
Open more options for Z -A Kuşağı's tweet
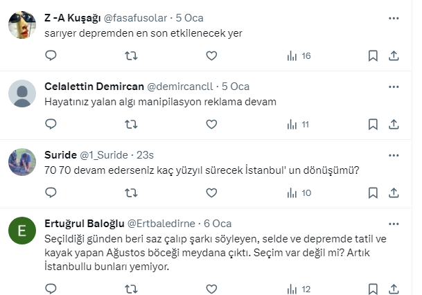click(x=394, y=18)
